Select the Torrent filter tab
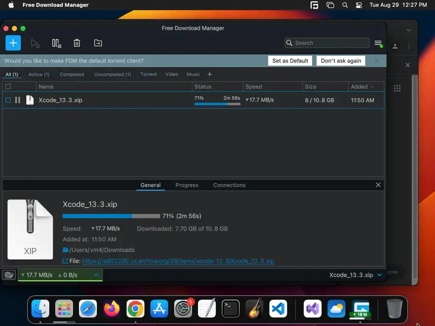The image size is (435, 326). pyautogui.click(x=149, y=74)
